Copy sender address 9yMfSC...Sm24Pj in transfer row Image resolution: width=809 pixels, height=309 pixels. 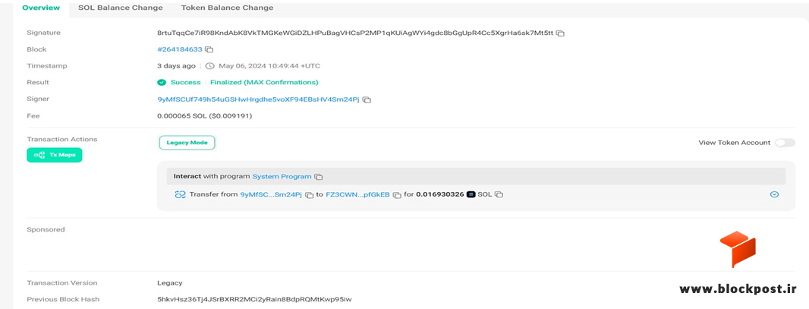tap(309, 195)
